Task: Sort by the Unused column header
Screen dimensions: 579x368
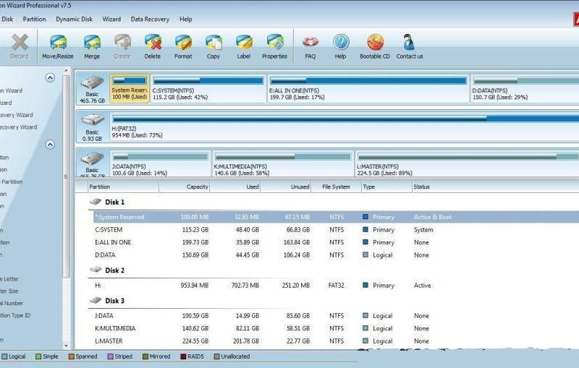Action: (x=286, y=187)
